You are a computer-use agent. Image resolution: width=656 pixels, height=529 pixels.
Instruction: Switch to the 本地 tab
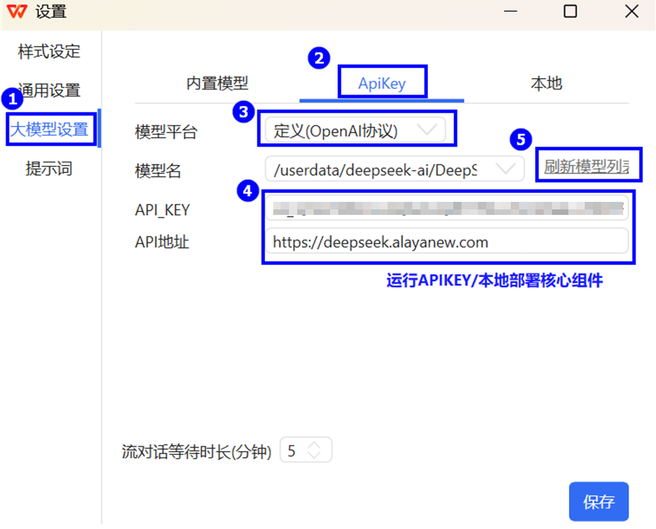(x=546, y=83)
